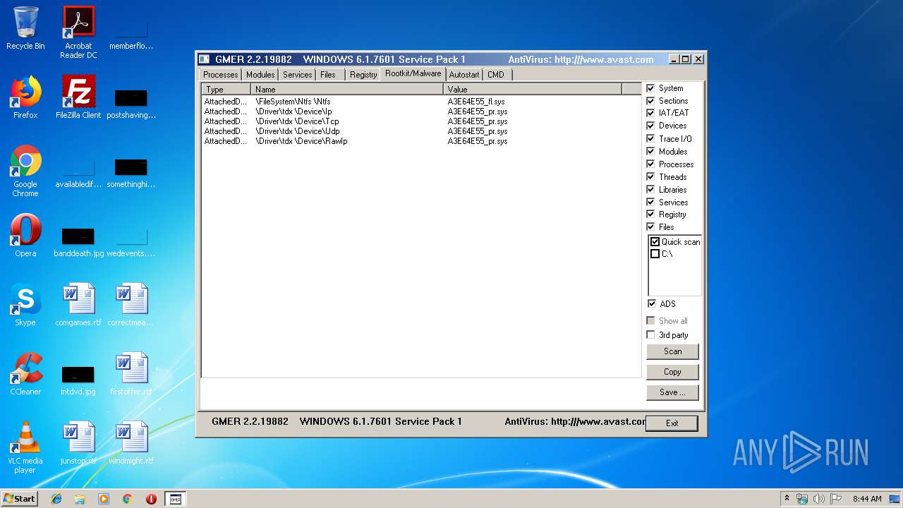This screenshot has width=903, height=508.
Task: Toggle the ADS checkbox
Action: tap(651, 304)
